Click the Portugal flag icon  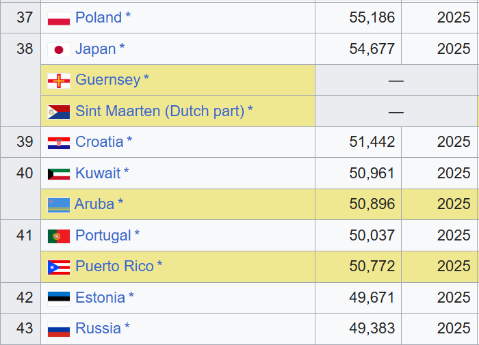(x=59, y=236)
